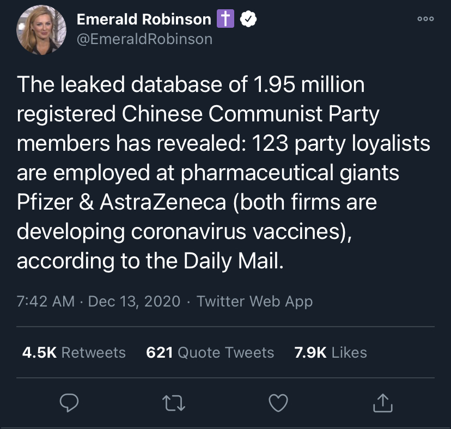The width and height of the screenshot is (451, 429).
Task: Click the Dec 13, 2020 date
Action: [134, 301]
